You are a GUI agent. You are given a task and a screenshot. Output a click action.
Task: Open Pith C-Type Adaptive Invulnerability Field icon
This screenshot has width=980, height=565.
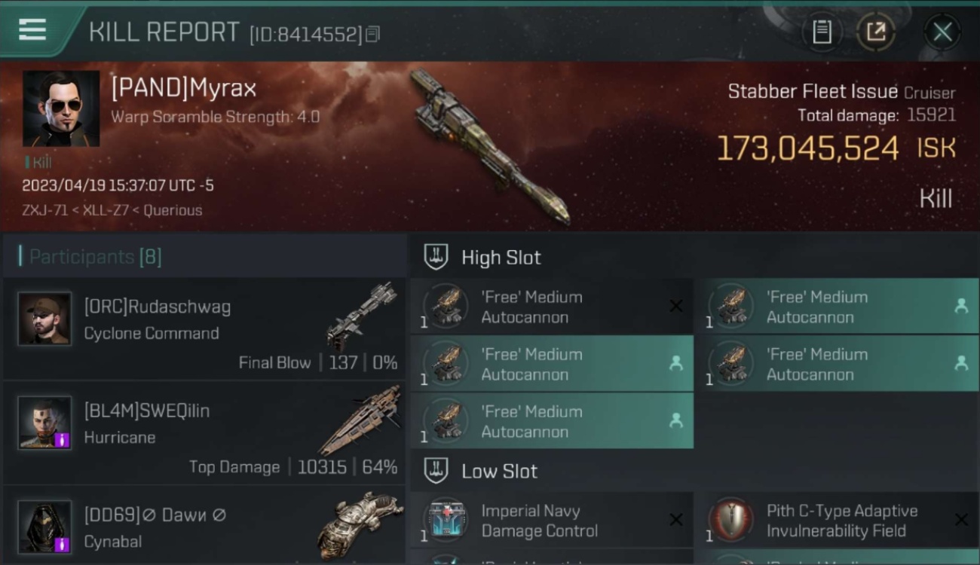tap(730, 520)
